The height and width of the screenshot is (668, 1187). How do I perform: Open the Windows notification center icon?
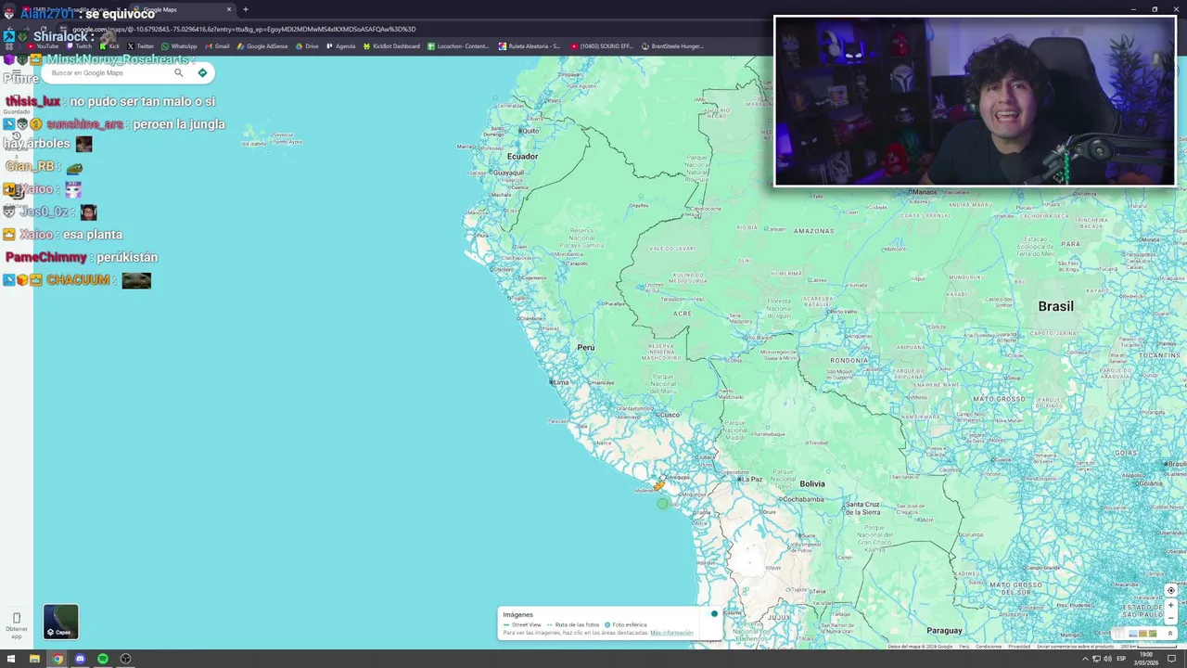[1171, 659]
